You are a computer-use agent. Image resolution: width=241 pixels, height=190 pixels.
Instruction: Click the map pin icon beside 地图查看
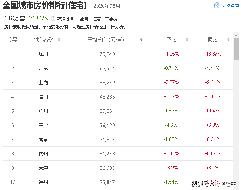[x=217, y=5]
